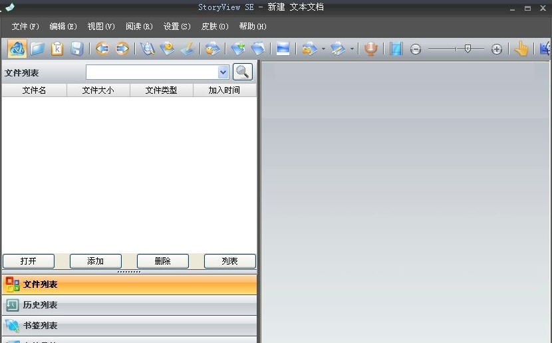Click the page with orange refresh arrow icon

pyautogui.click(x=167, y=49)
